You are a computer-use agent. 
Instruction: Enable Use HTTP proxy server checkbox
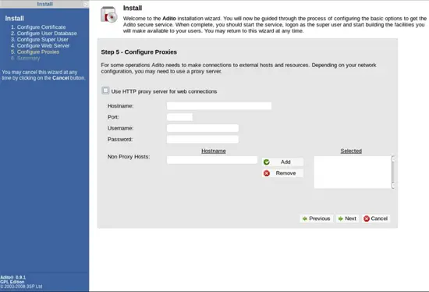105,91
